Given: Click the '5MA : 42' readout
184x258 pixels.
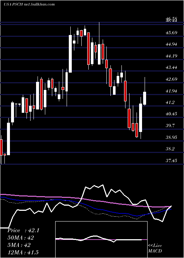Looking at the screenshot, I should 19,245.
